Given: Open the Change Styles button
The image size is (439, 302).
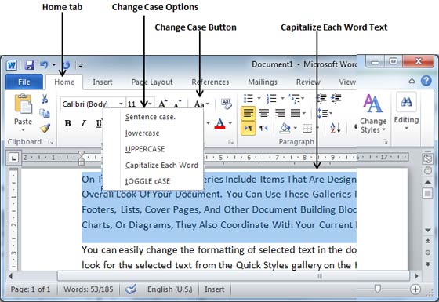Looking at the screenshot, I should tap(373, 114).
